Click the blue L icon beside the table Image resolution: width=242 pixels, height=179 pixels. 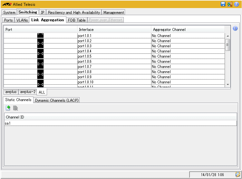235,28
